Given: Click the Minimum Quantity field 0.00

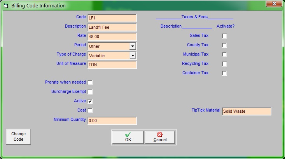Looking at the screenshot, I should [x=112, y=121].
